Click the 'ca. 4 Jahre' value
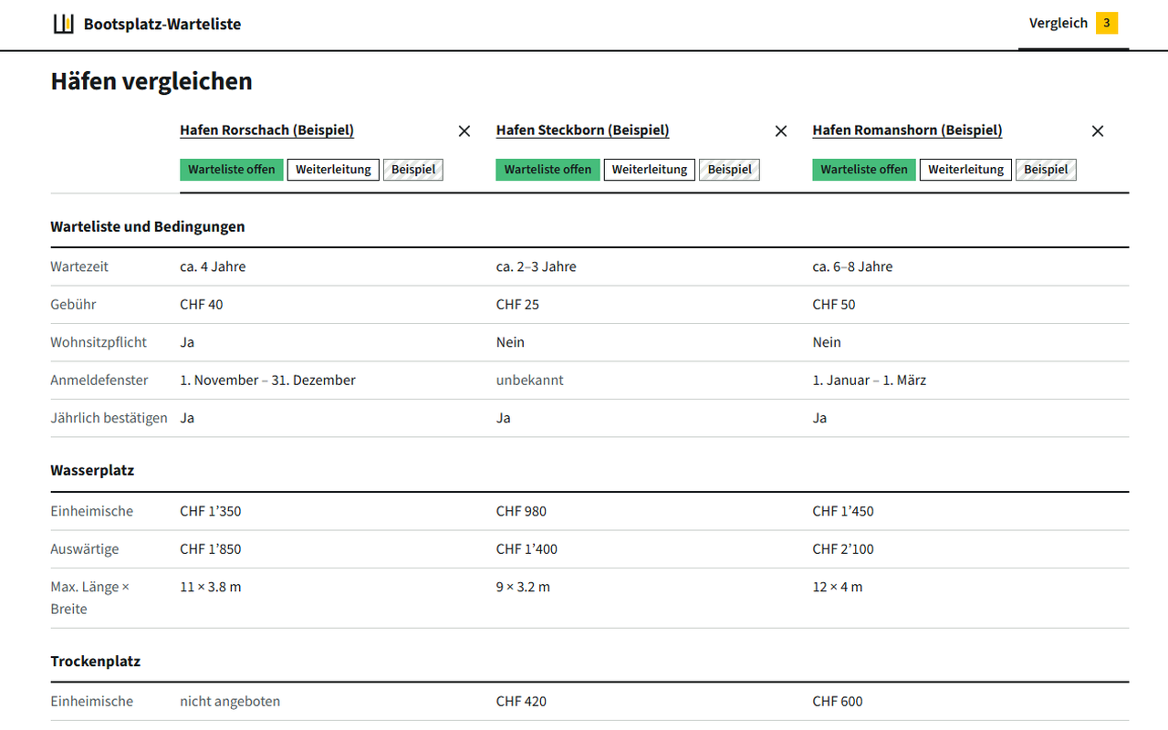The height and width of the screenshot is (730, 1168). 213,266
